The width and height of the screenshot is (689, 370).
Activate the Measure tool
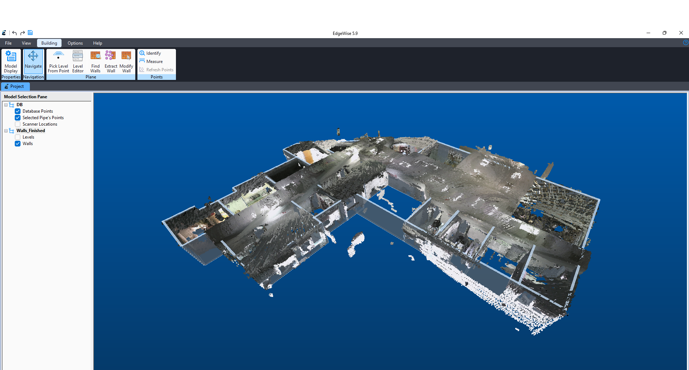click(151, 62)
